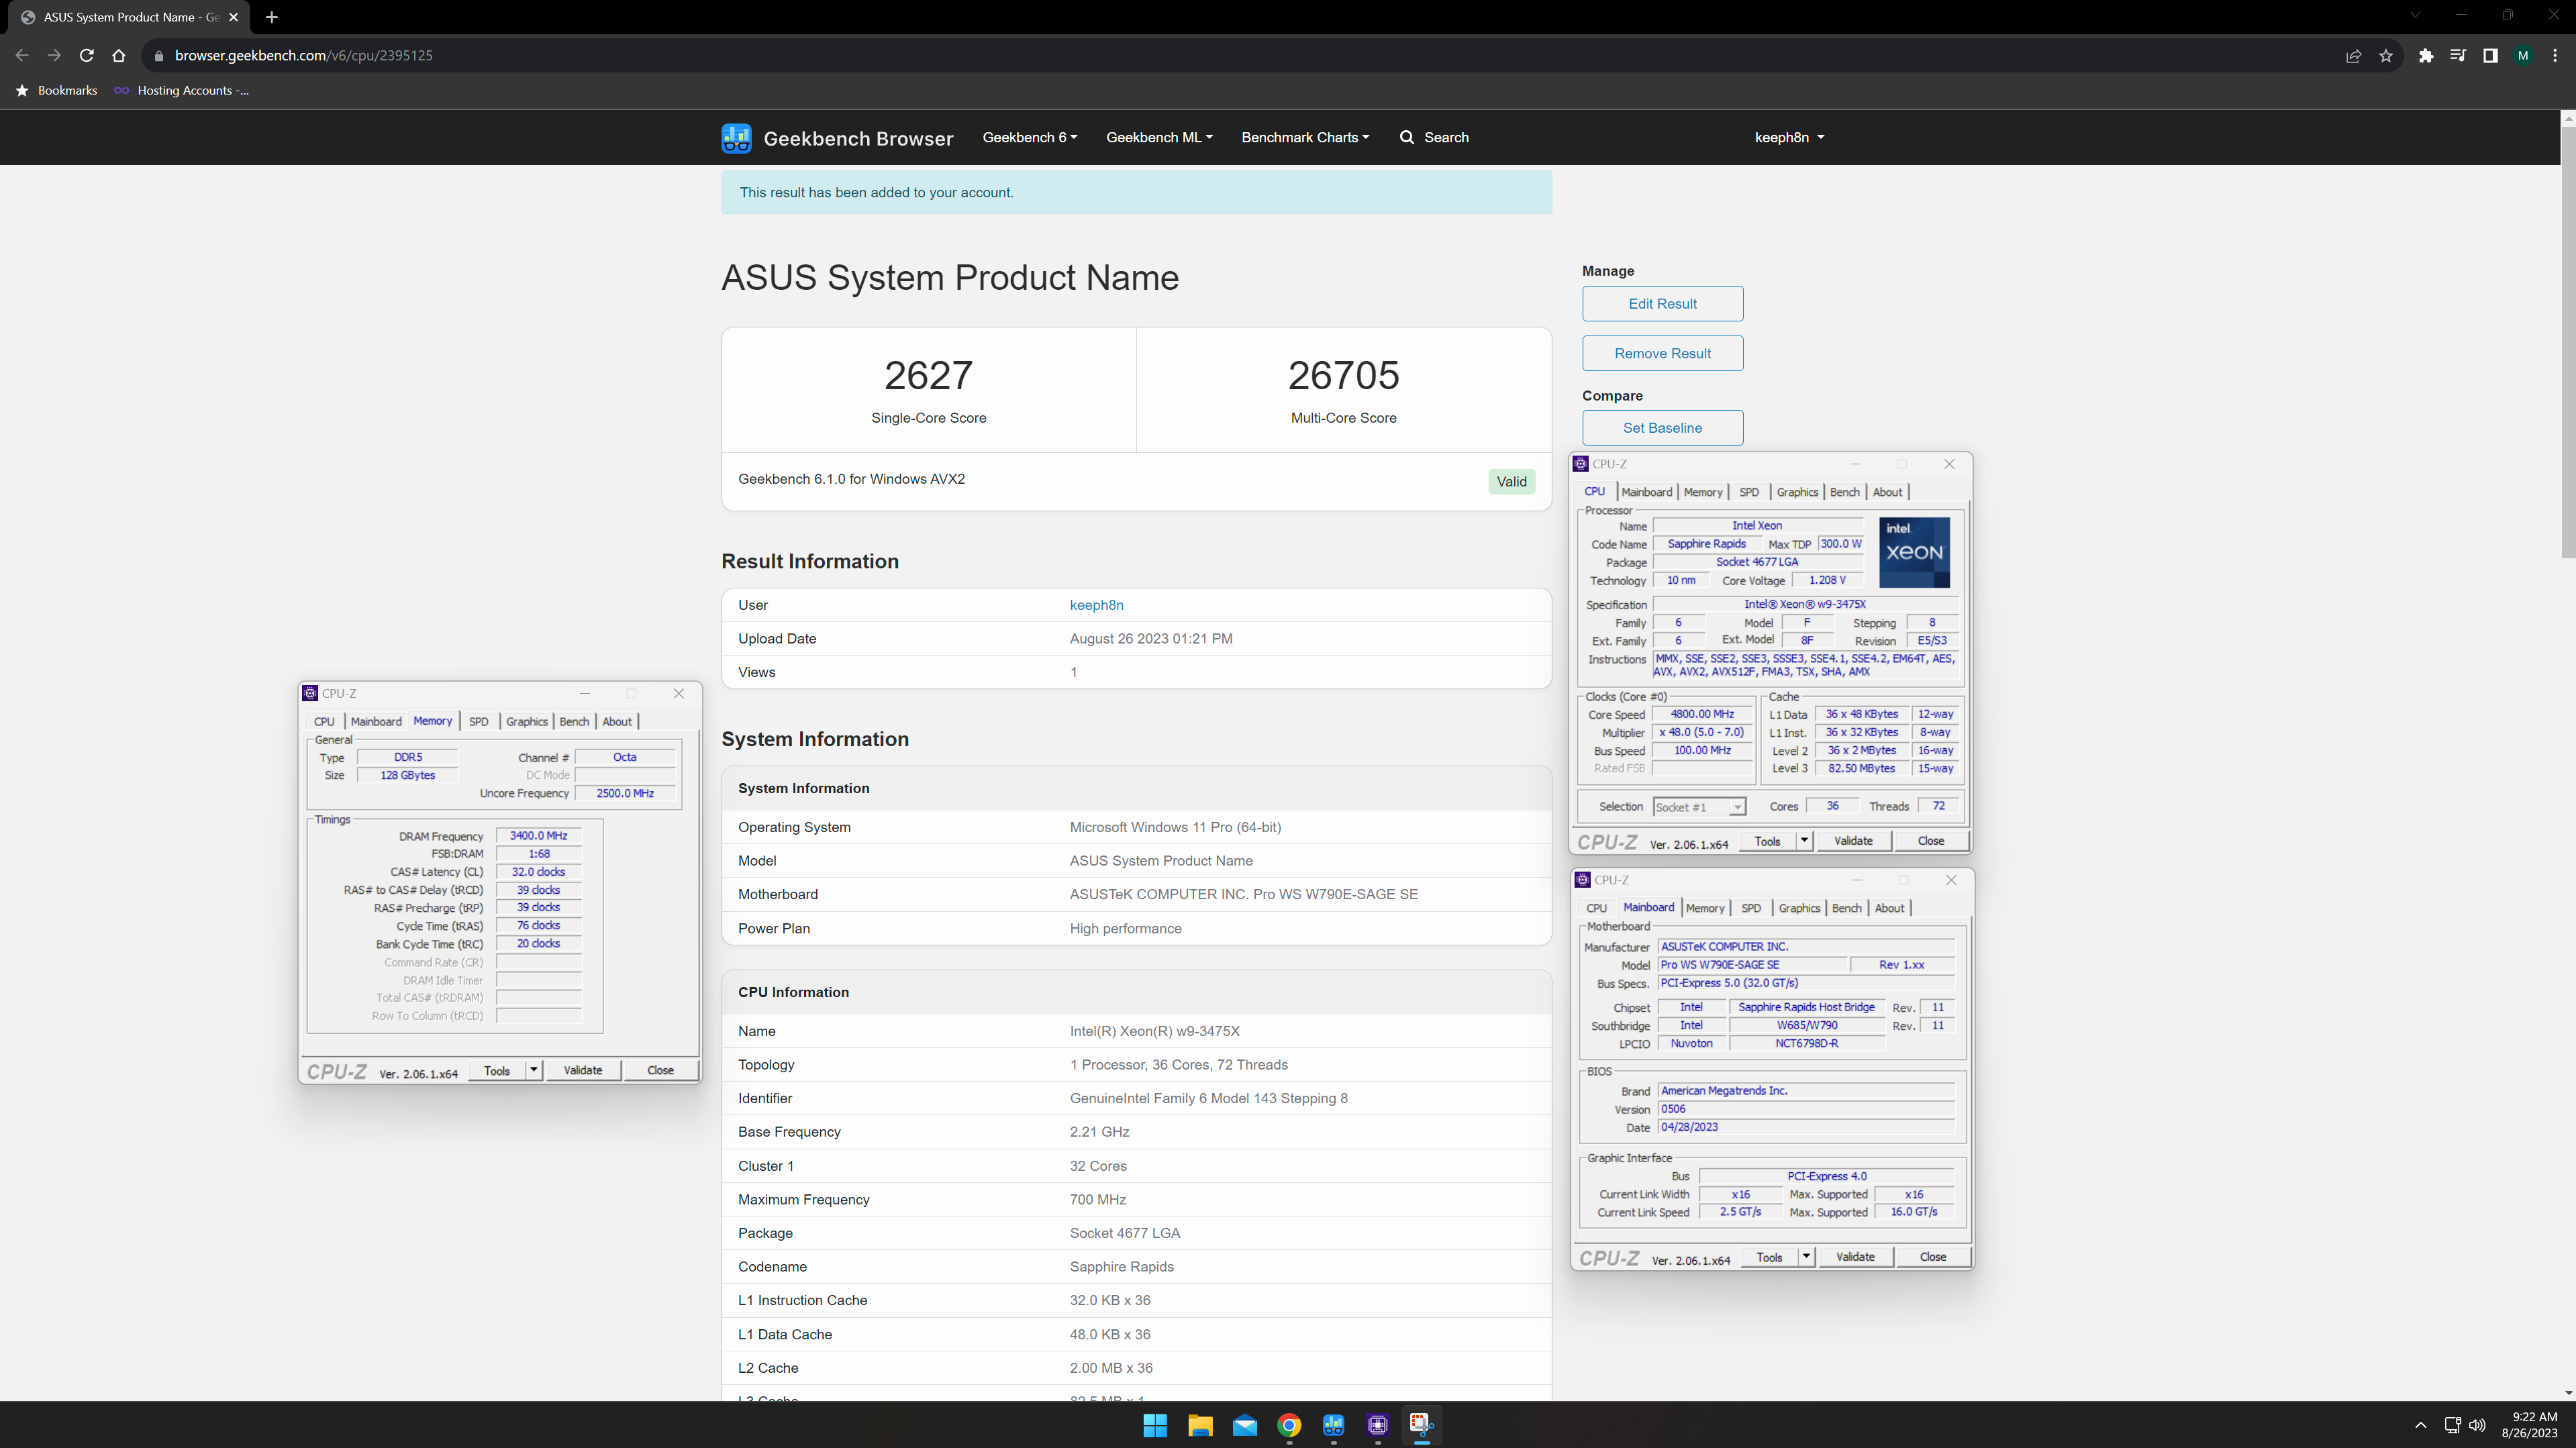
Task: Click the Remove Result button
Action: click(x=1662, y=353)
